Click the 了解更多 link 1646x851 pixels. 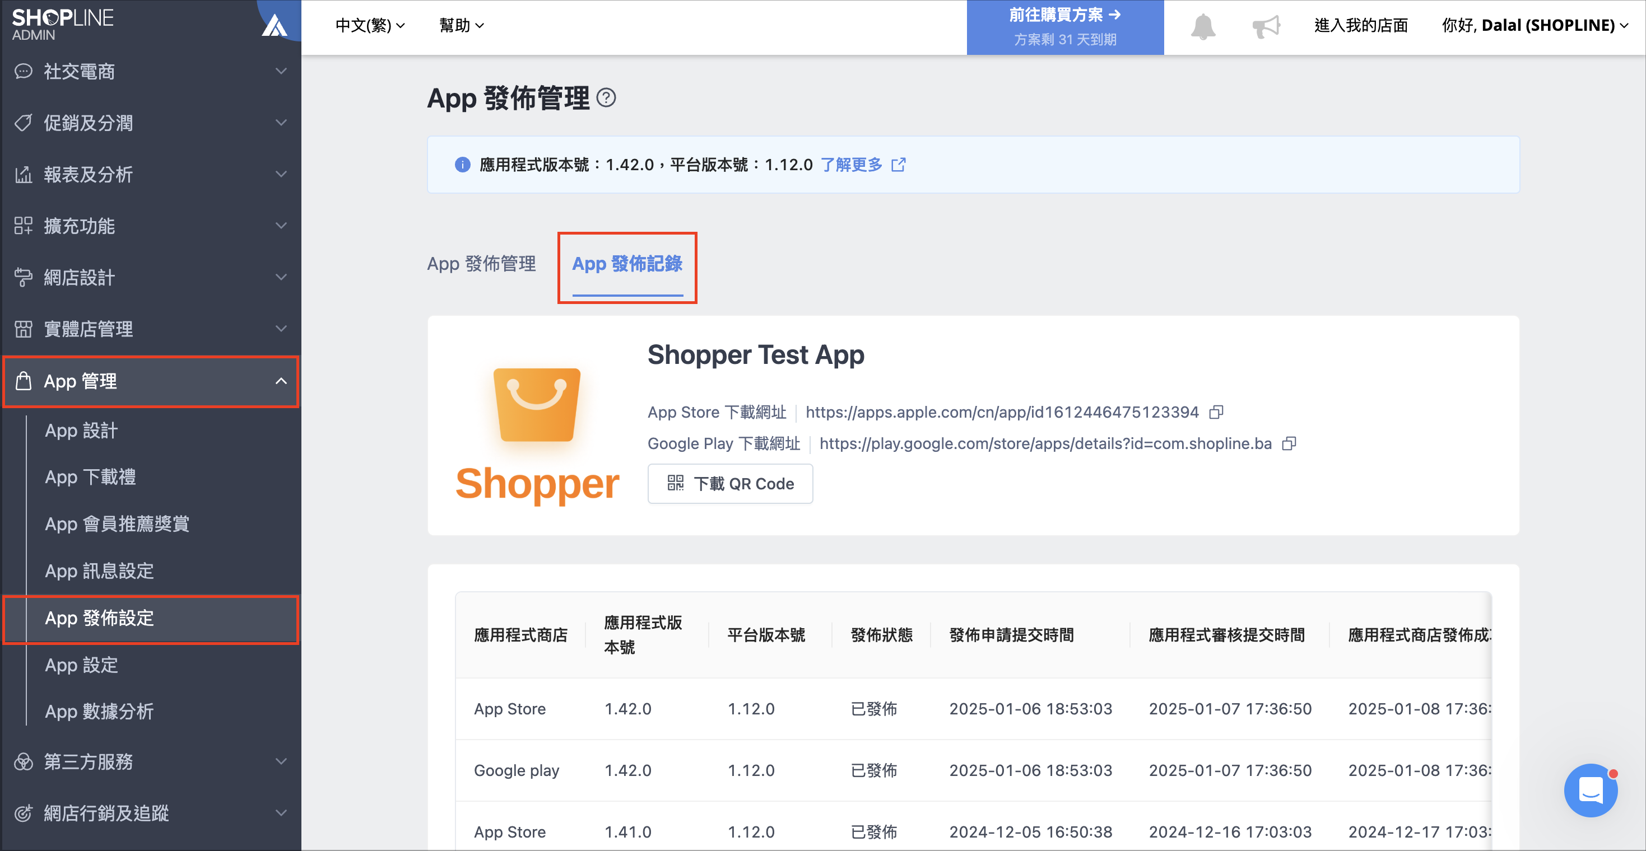(851, 165)
